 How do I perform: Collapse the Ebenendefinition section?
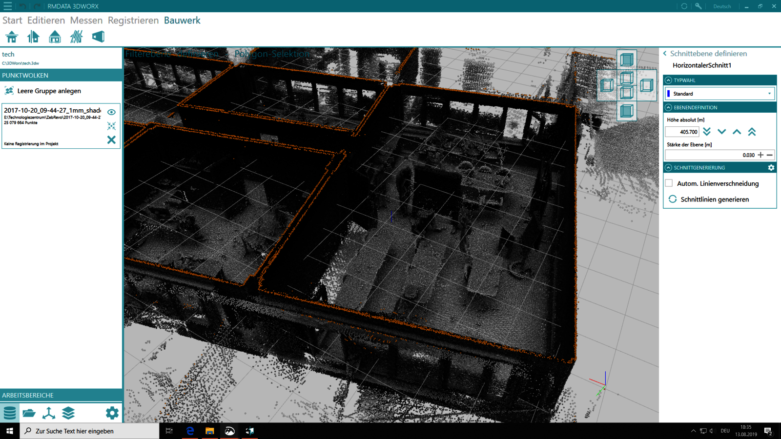(669, 107)
